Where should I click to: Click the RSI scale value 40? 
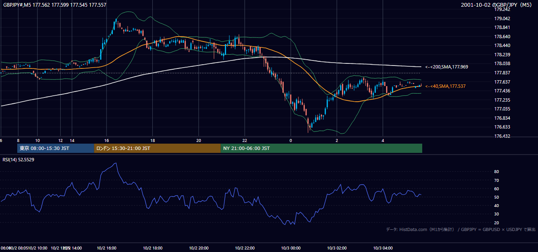tap(496, 205)
